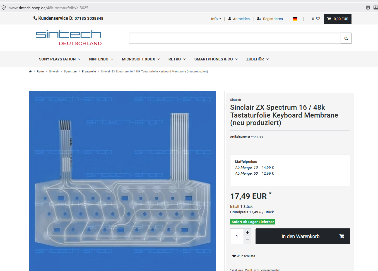Click into the search input field
This screenshot has width=378, height=271.
(x=235, y=38)
